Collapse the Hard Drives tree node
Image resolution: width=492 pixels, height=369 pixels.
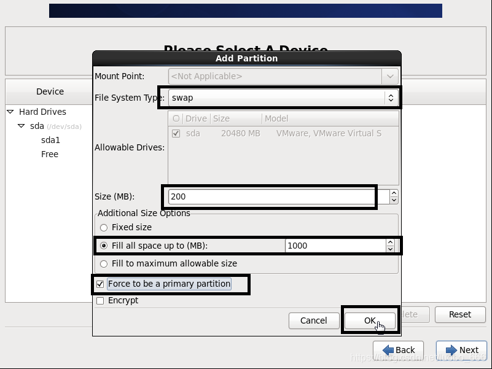(x=10, y=112)
